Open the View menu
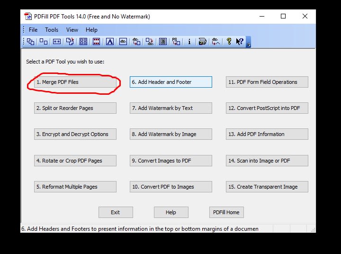 [x=72, y=30]
